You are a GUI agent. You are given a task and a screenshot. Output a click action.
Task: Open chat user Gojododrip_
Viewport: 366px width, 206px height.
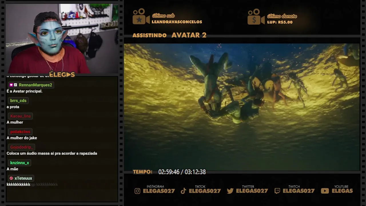(x=22, y=147)
